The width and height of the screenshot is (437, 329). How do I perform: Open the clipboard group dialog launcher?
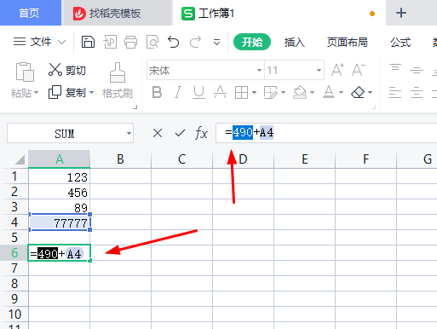click(135, 107)
